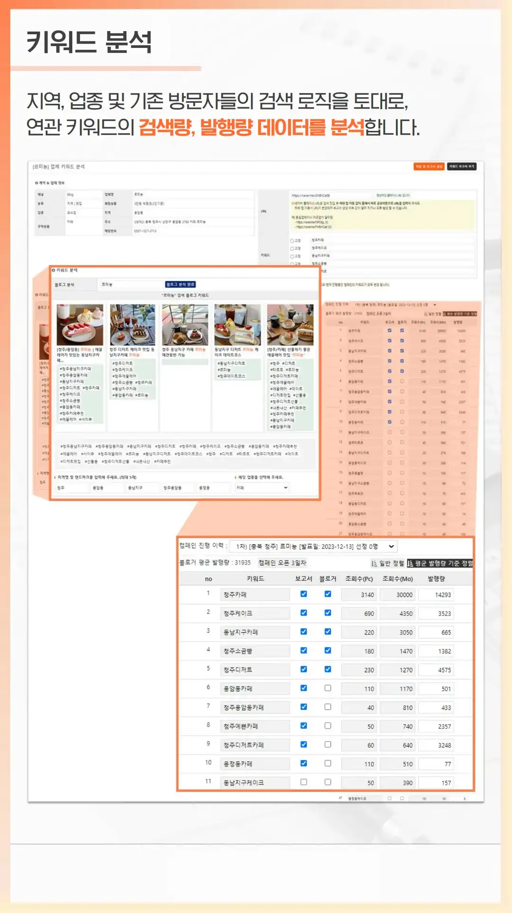Click the 발행량 field showing 14293
This screenshot has width=512, height=913.
[436, 594]
